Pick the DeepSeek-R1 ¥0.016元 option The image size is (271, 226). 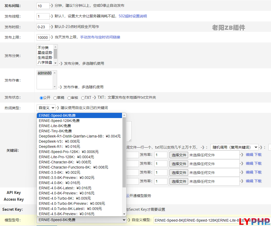click(79, 147)
